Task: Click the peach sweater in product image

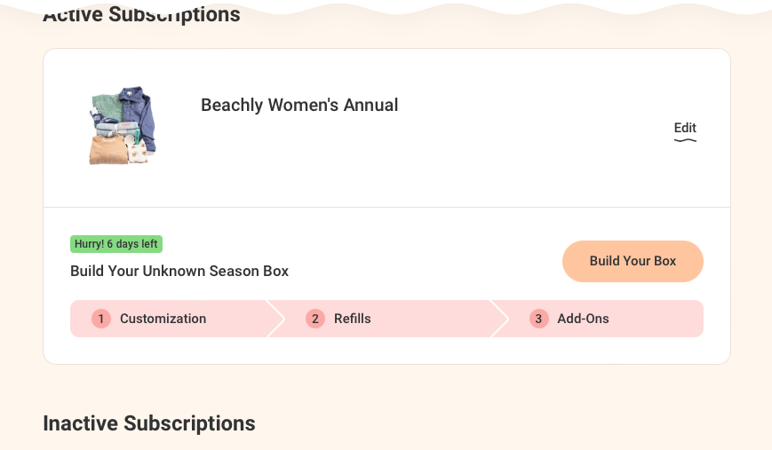Action: [107, 151]
